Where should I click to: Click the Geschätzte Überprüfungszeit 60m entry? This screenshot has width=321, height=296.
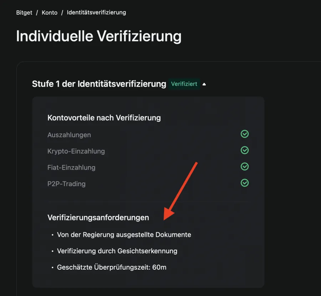[x=112, y=267]
